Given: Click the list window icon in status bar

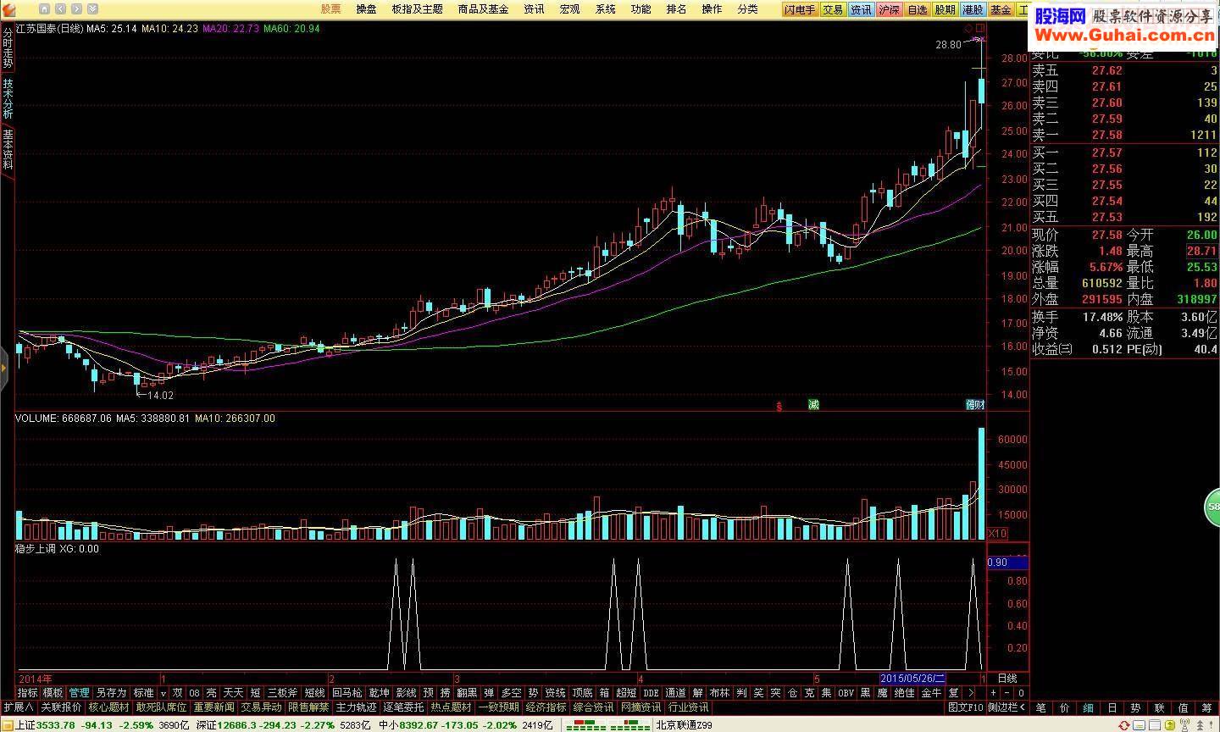Looking at the screenshot, I should pyautogui.click(x=1154, y=725).
